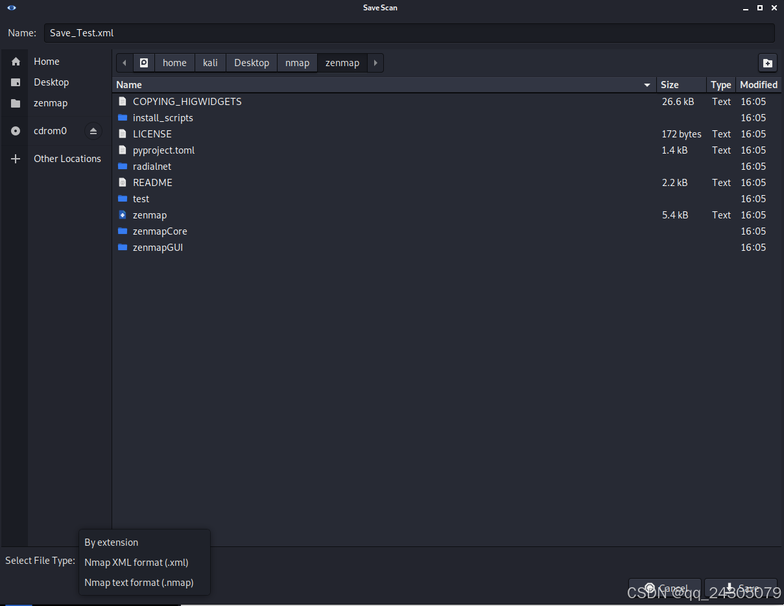Click the 172 bytes size value
This screenshot has height=606, width=784.
coord(682,134)
